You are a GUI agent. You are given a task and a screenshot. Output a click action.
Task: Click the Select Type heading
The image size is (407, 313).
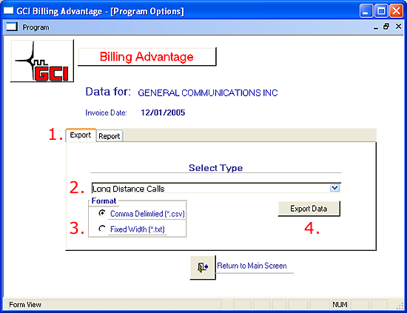coord(215,168)
